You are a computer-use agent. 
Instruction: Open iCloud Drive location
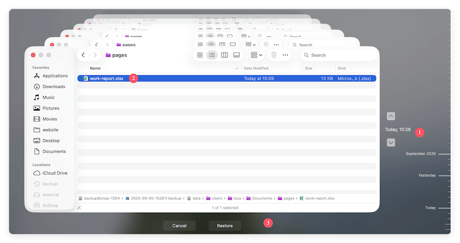coord(51,173)
